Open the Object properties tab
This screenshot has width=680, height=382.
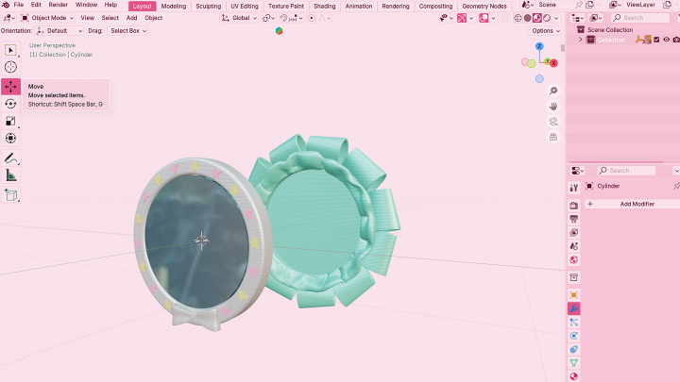pyautogui.click(x=574, y=295)
